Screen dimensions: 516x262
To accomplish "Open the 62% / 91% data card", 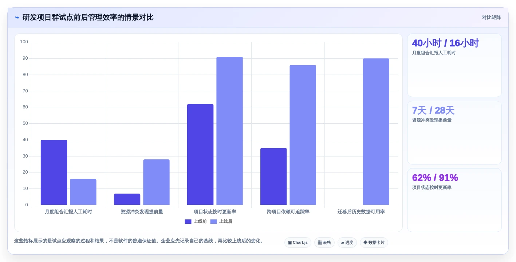I will click(454, 200).
